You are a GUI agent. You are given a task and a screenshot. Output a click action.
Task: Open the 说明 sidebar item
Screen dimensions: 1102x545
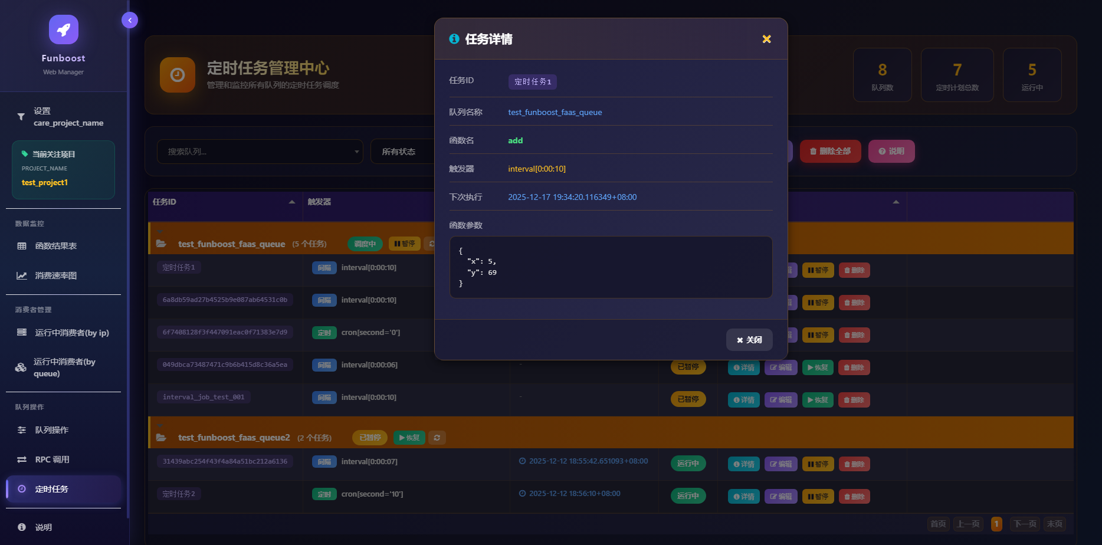(63, 527)
